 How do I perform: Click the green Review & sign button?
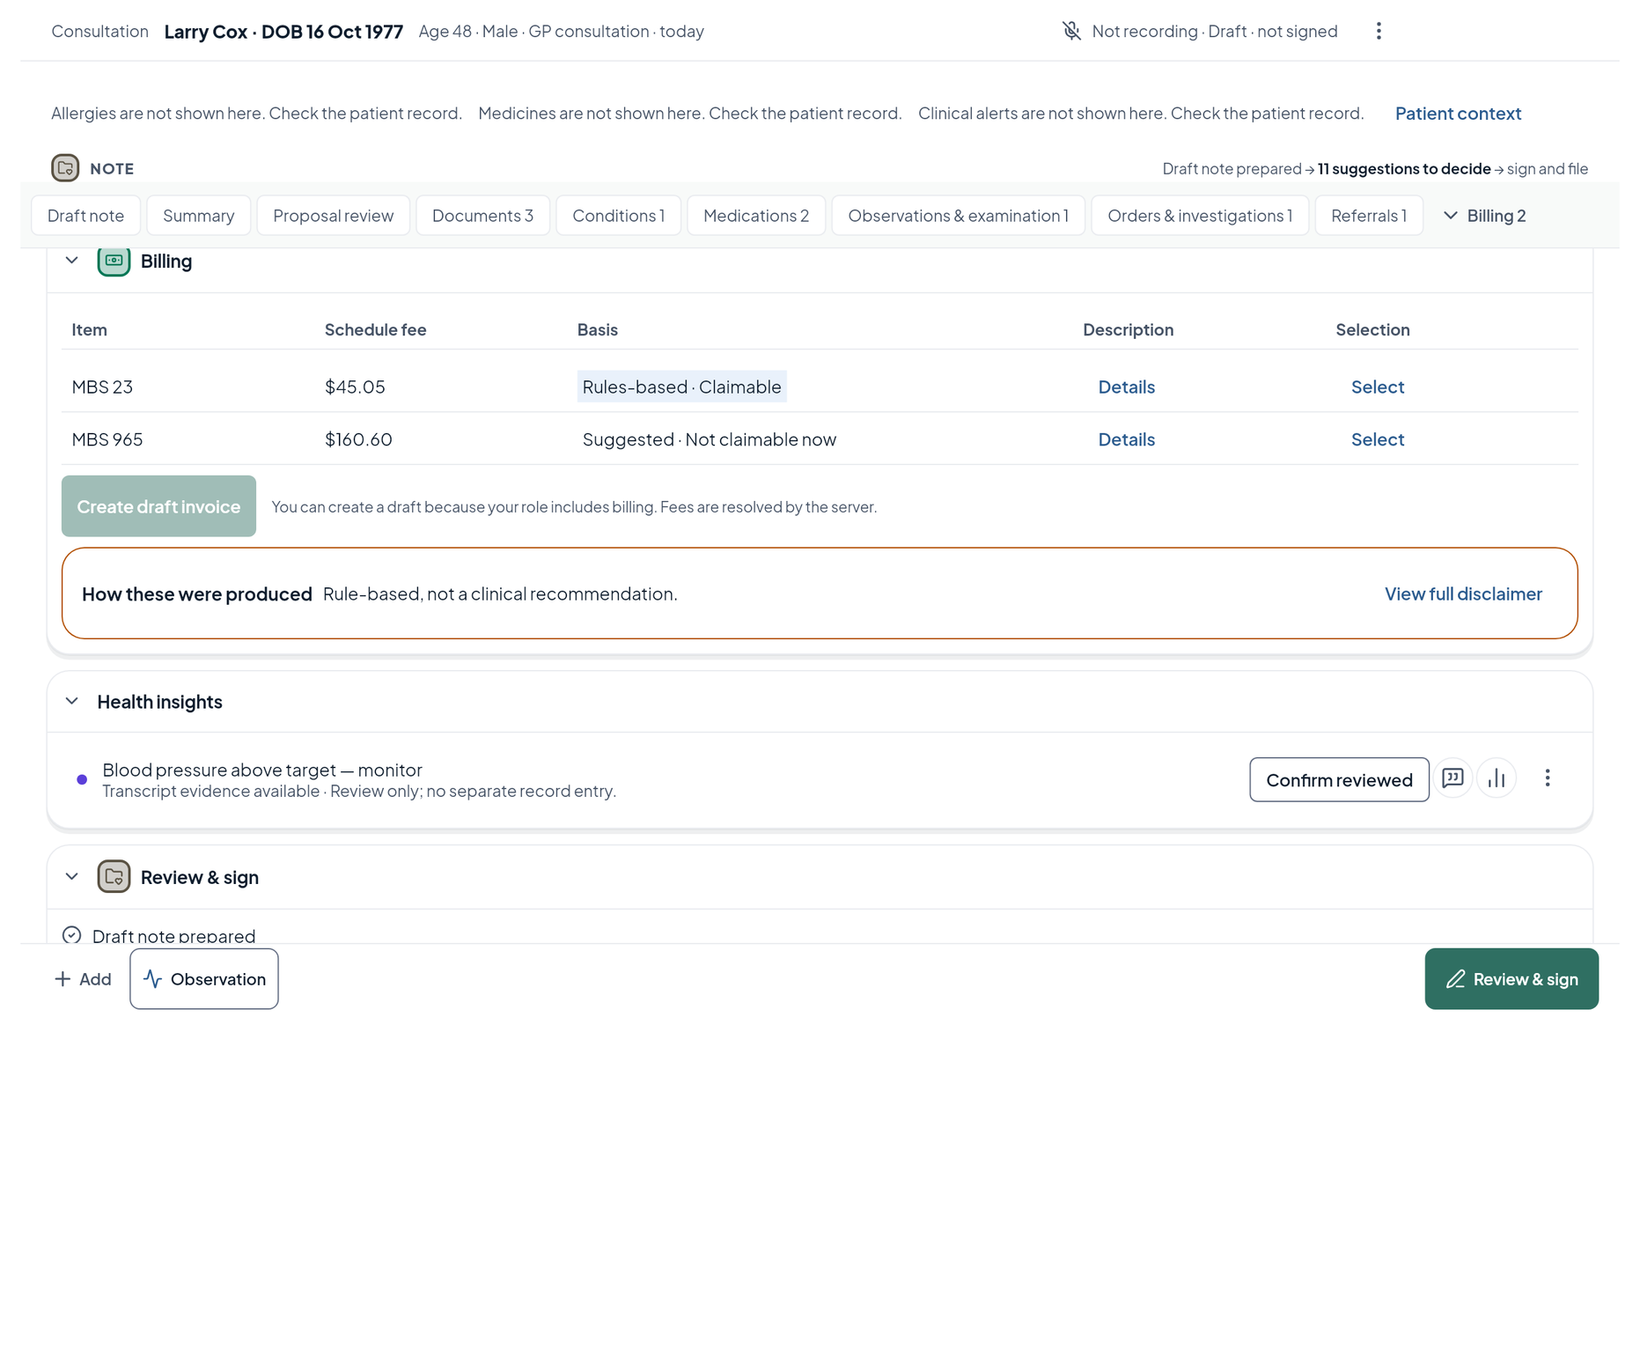tap(1511, 979)
